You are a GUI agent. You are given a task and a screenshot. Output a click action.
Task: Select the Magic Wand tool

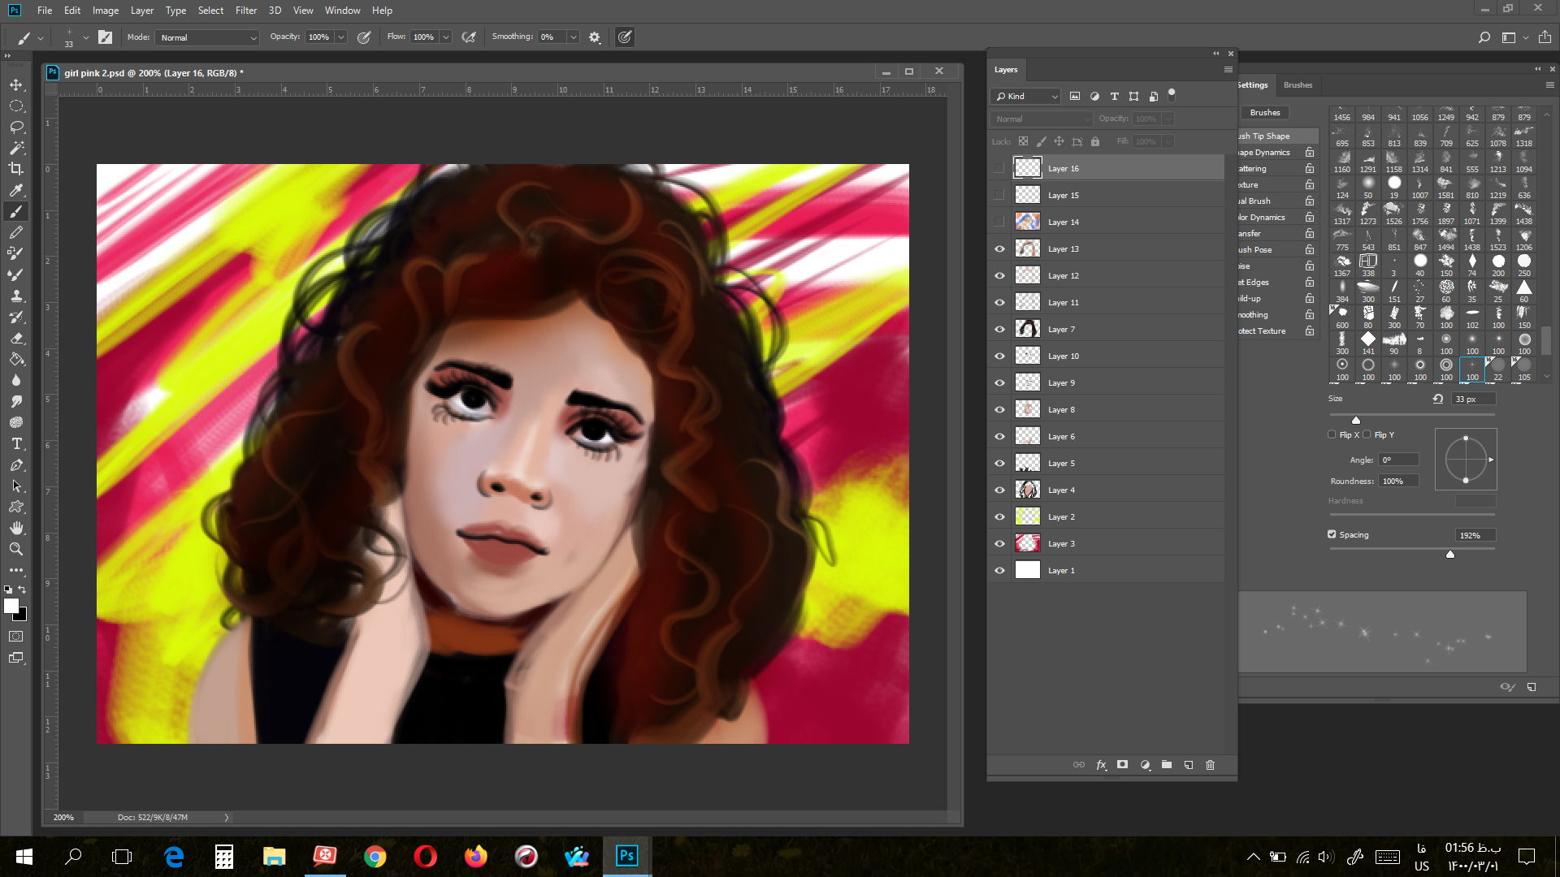pos(16,148)
